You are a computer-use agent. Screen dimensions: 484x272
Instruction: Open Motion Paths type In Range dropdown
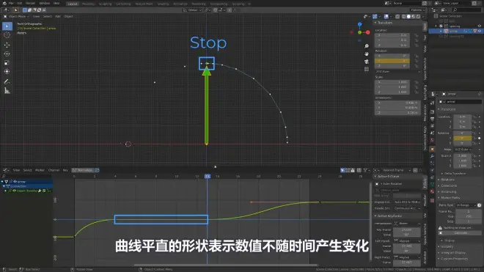[466, 205]
